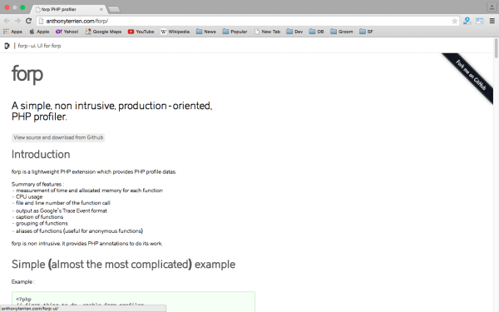Reload the page with the refresh icon
The height and width of the screenshot is (312, 499).
pos(28,21)
